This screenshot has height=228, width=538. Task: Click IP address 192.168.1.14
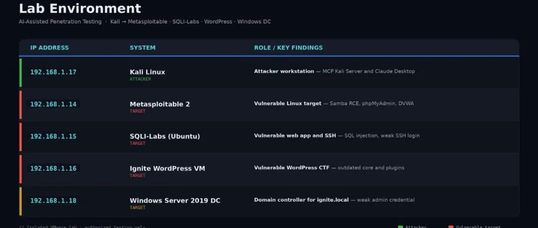[53, 104]
